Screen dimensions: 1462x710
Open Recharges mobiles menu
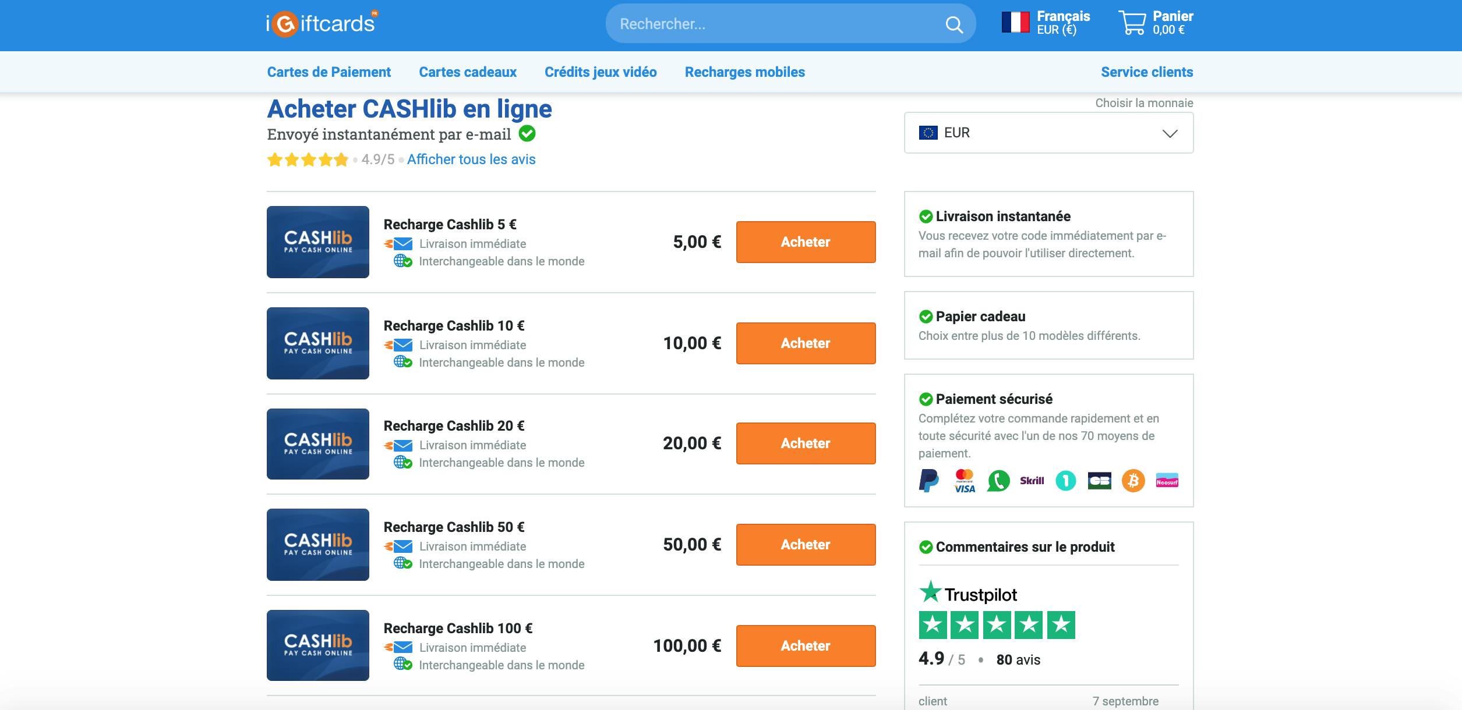click(745, 72)
